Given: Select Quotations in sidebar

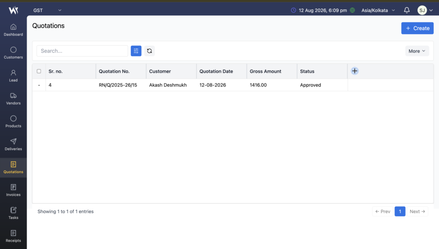Looking at the screenshot, I should (13, 168).
